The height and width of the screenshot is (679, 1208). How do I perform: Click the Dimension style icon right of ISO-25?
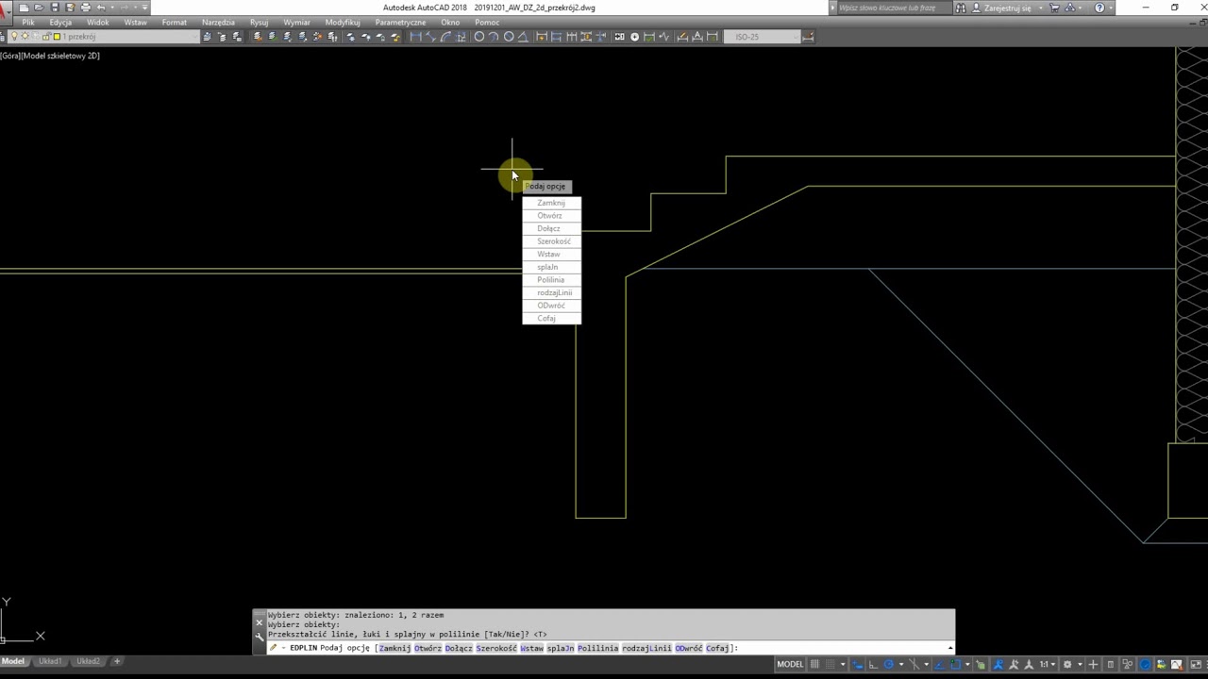pyautogui.click(x=808, y=37)
